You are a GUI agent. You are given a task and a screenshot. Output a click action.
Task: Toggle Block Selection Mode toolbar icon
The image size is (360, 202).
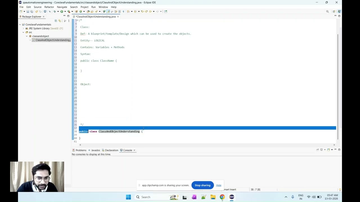120,12
